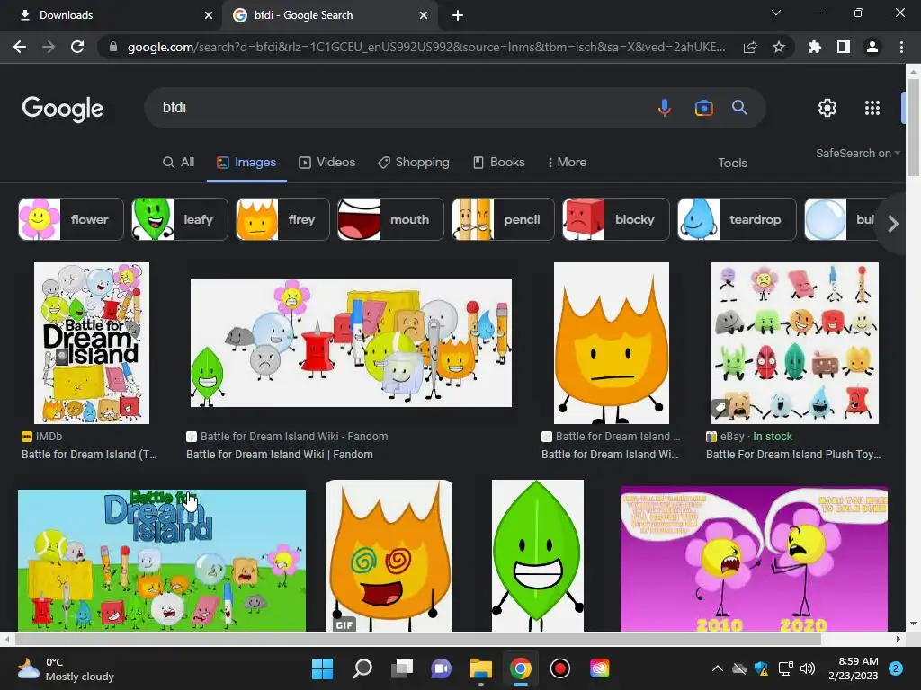Filter by the mouth chip

pos(390,219)
